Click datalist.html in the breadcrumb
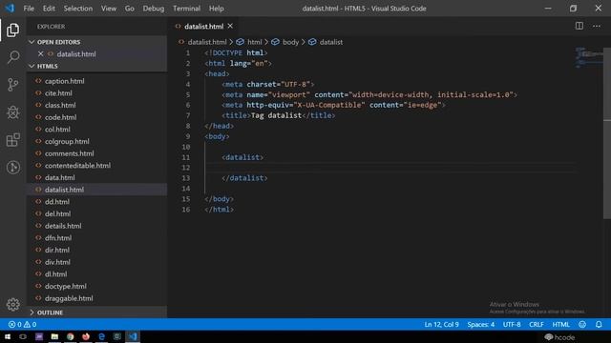The image size is (611, 343). point(207,42)
